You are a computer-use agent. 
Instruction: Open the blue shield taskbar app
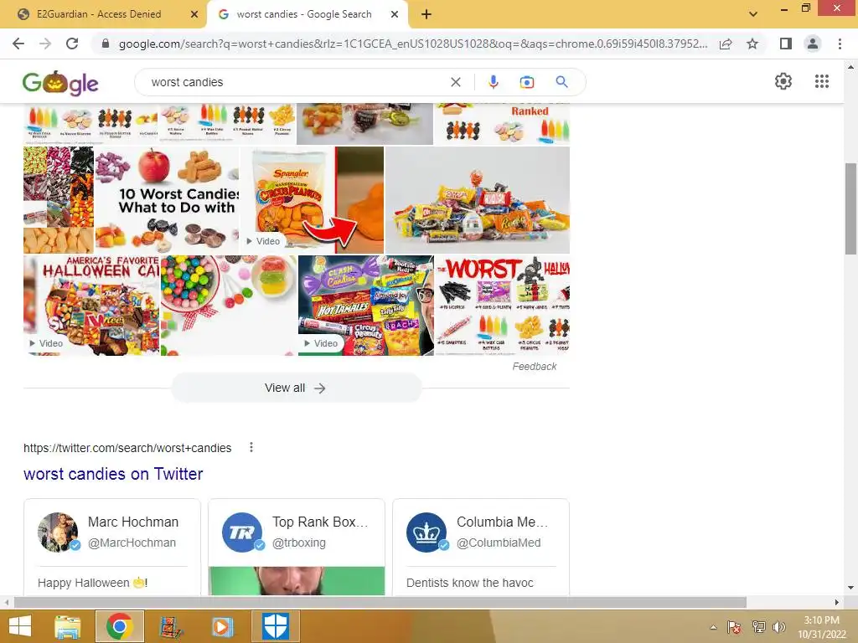[275, 626]
